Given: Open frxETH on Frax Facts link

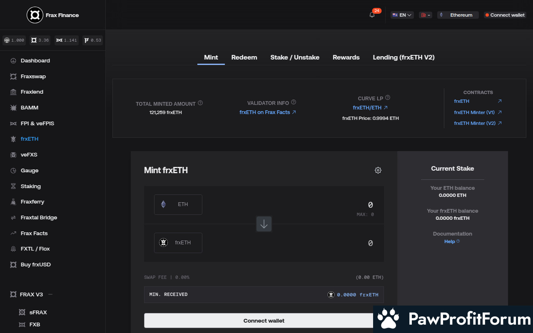Looking at the screenshot, I should [268, 112].
